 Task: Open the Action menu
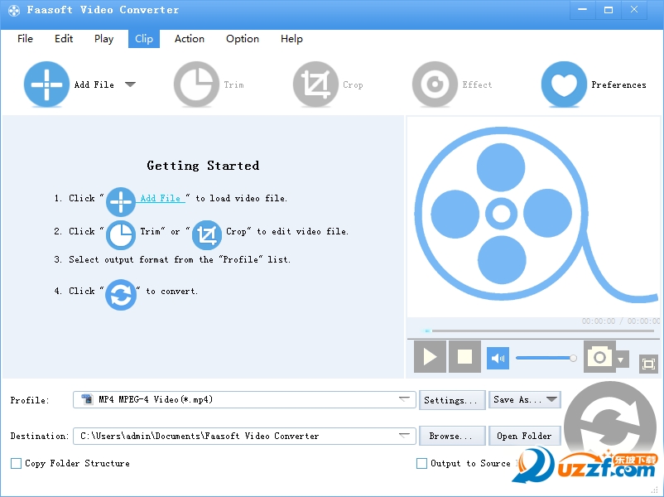click(x=190, y=39)
